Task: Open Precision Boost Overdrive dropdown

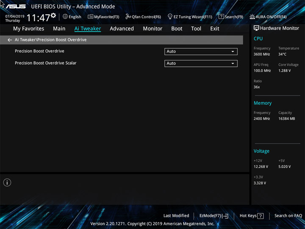Action: tap(201, 52)
